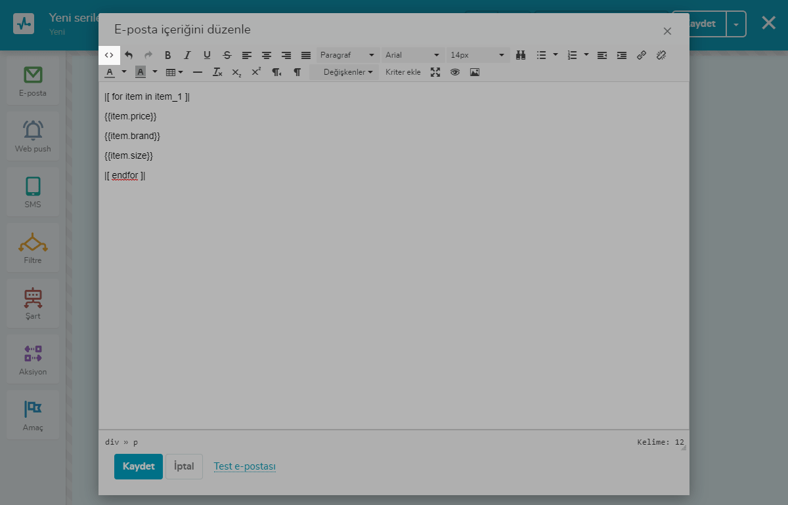Screen dimensions: 788x505
Task: Undo the last edit
Action: 129,55
